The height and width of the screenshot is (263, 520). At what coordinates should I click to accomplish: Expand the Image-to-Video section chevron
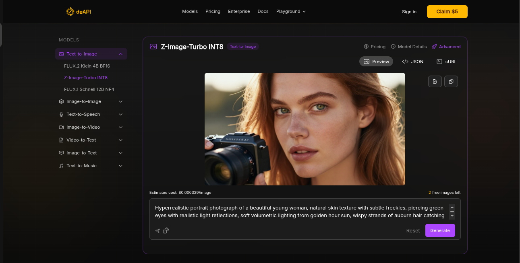tap(120, 127)
